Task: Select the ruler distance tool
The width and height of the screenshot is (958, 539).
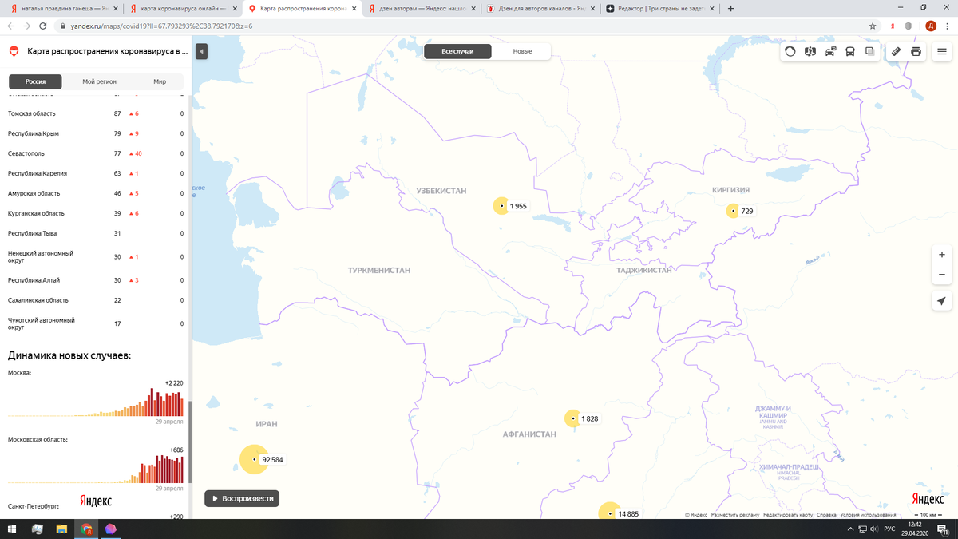Action: (896, 51)
